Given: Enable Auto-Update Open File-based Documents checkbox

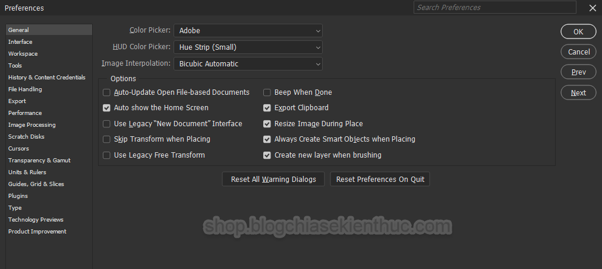Looking at the screenshot, I should [106, 92].
